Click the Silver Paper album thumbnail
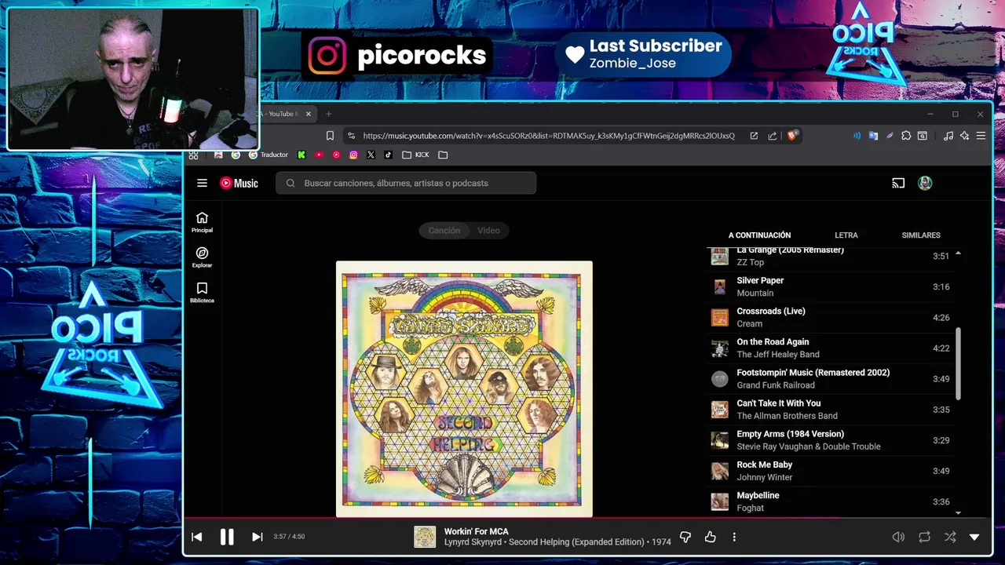The image size is (1005, 565). (719, 286)
